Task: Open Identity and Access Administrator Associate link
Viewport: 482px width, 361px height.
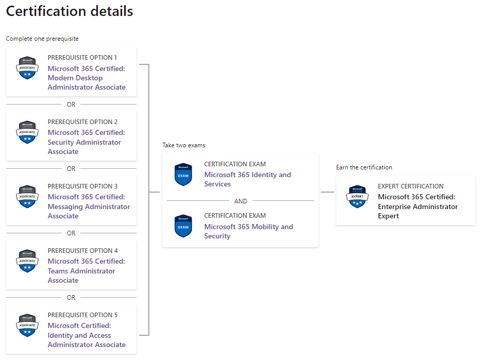Action: pos(87,335)
